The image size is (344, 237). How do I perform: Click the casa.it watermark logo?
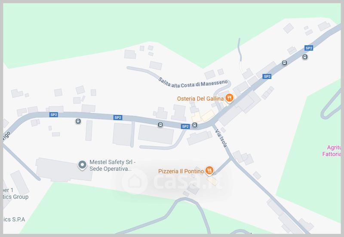[x=172, y=181]
